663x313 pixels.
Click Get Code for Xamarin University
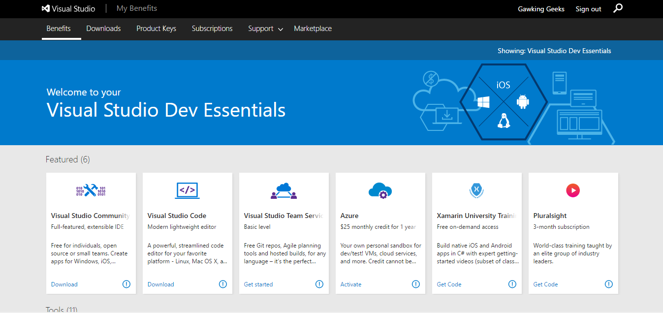[449, 284]
